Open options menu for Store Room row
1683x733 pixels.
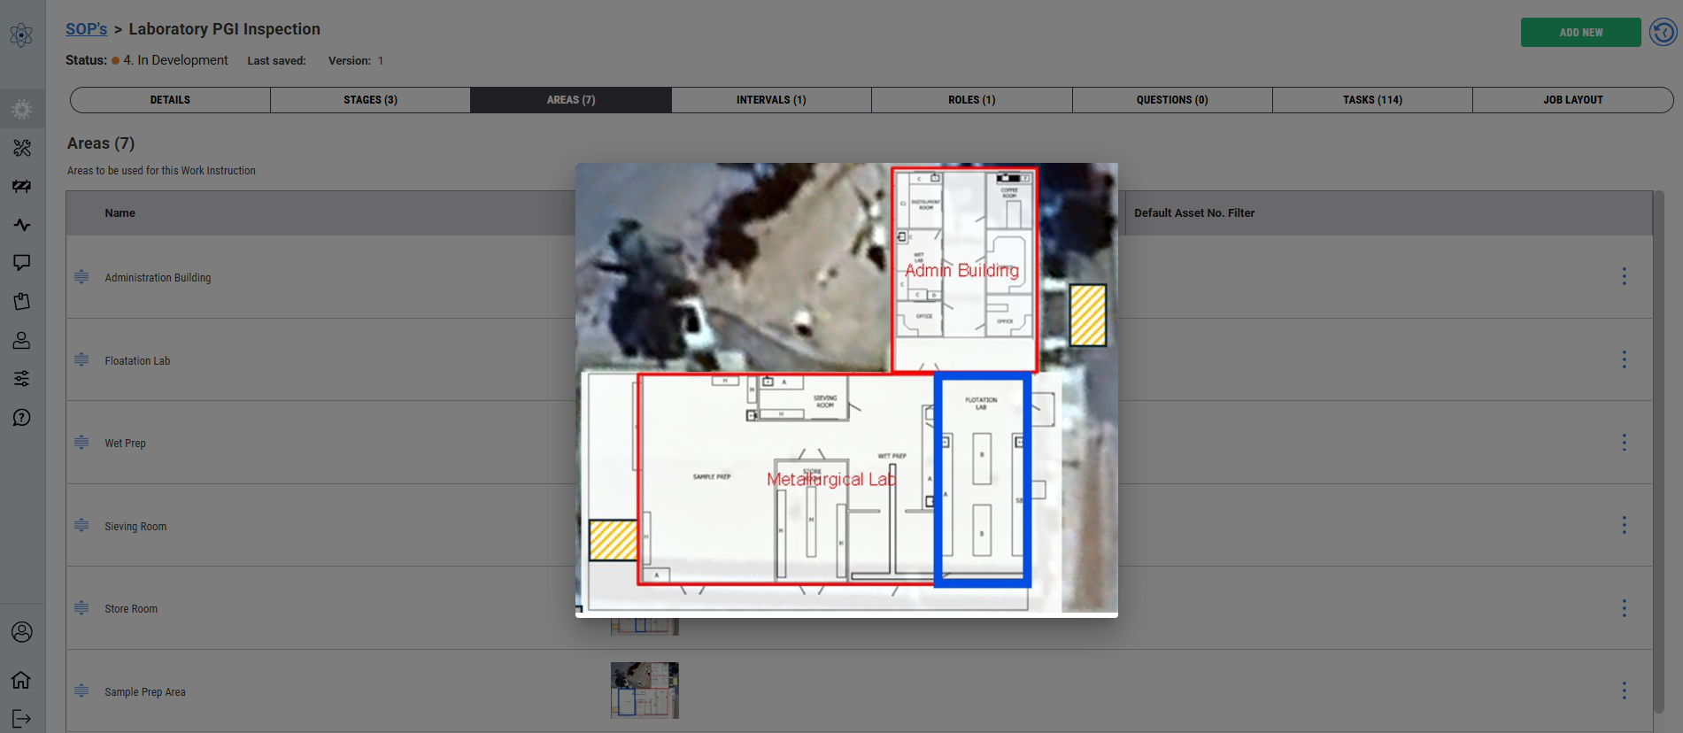(x=1624, y=608)
